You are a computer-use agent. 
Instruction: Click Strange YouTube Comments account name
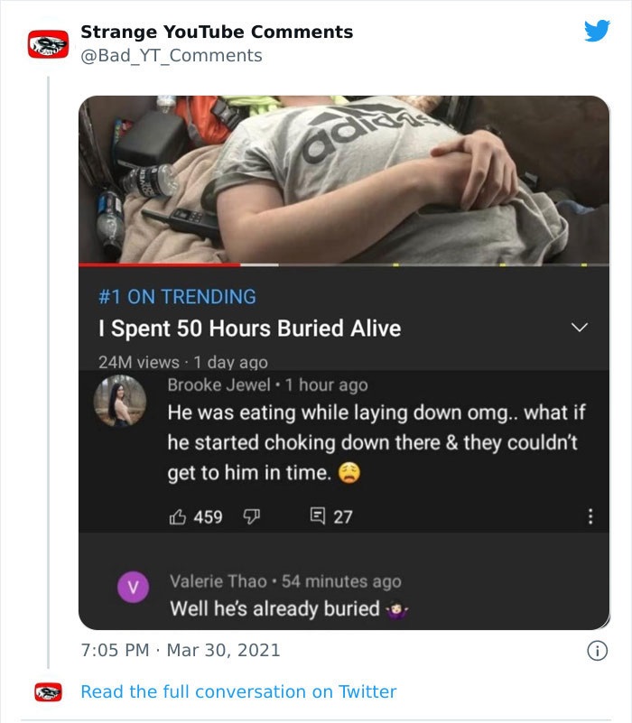point(217,32)
